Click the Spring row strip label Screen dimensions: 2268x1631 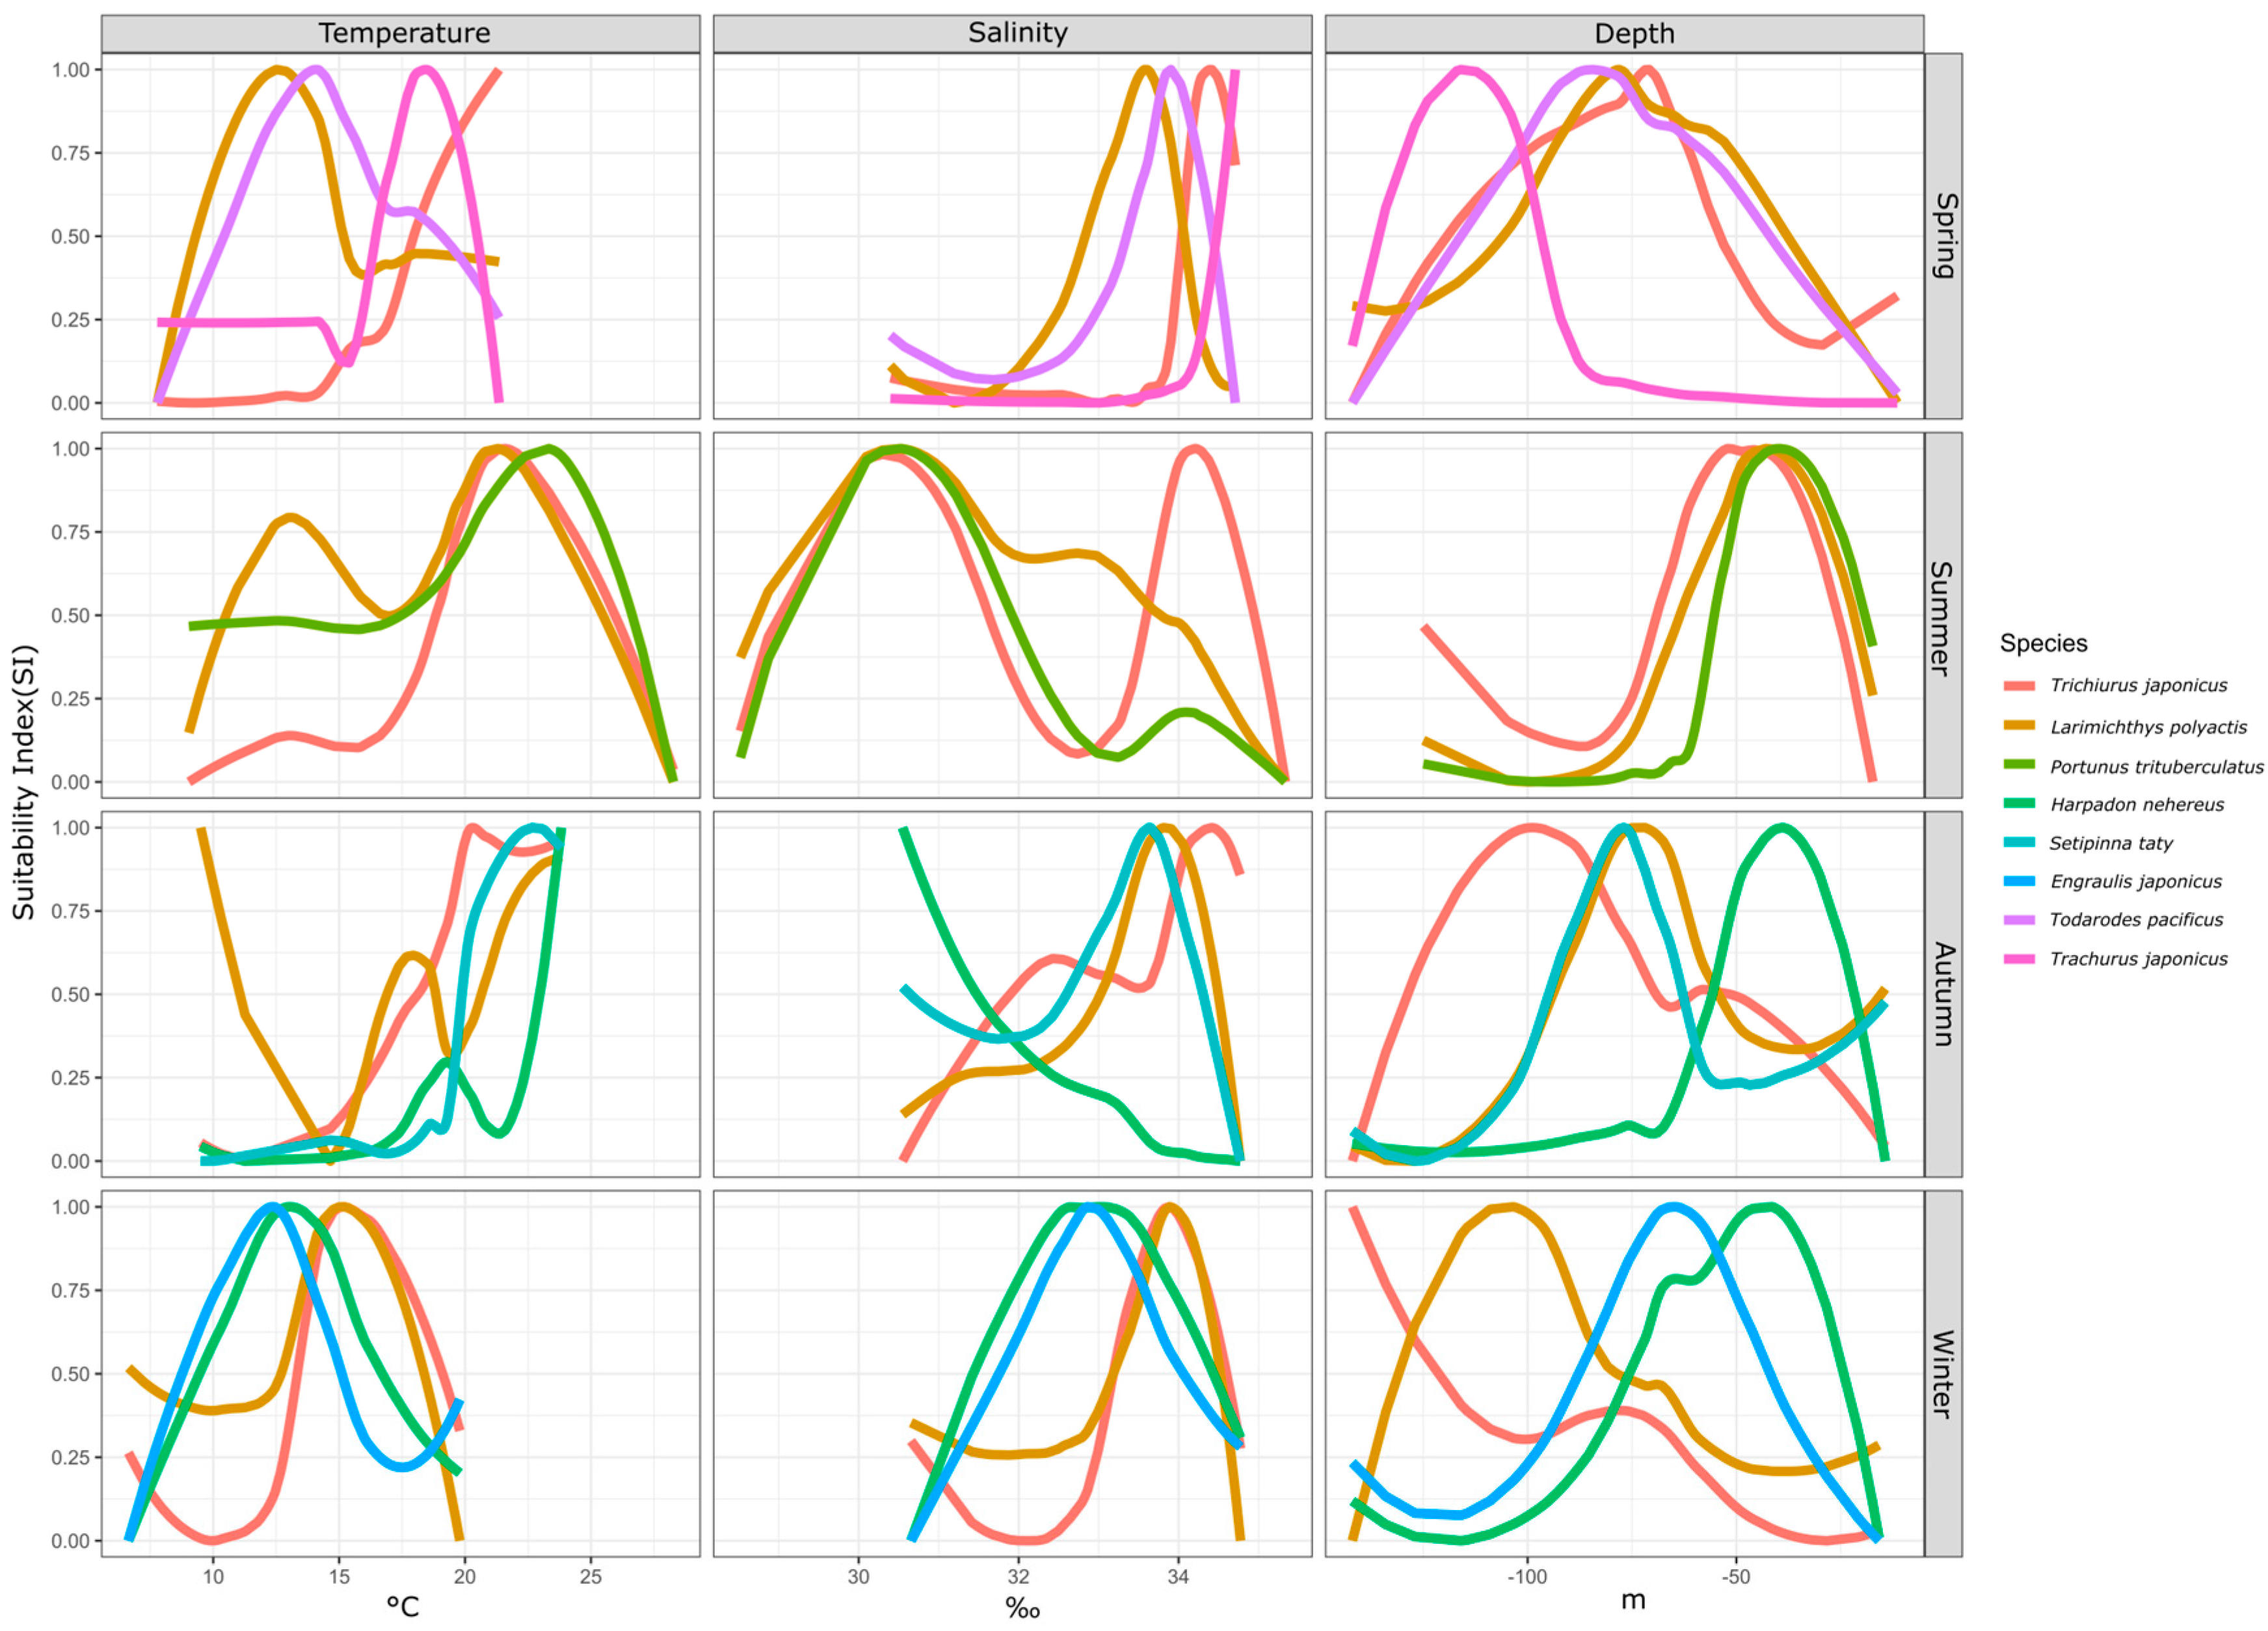click(x=1943, y=236)
